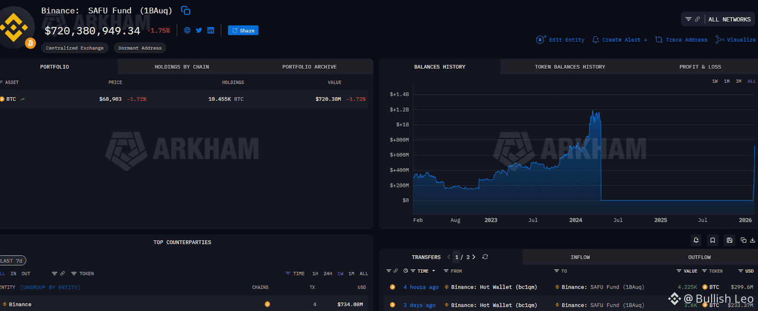Open the FROM filter in transfers

coord(453,271)
